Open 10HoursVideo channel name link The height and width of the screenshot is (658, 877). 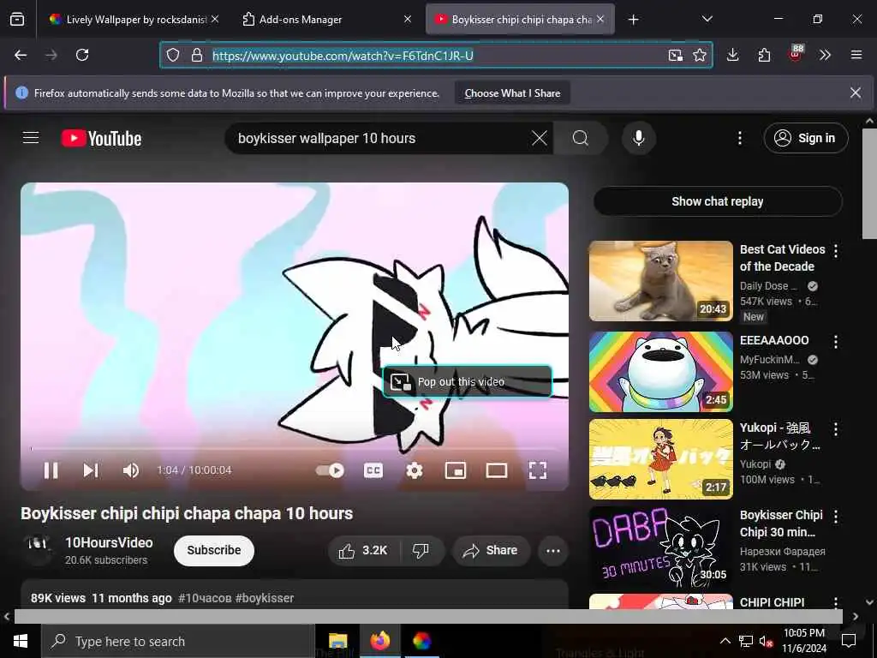[x=109, y=542]
